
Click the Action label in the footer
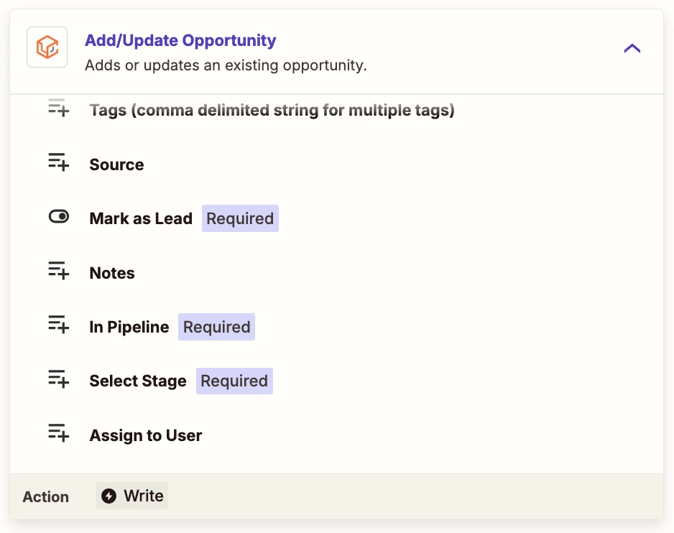click(x=45, y=496)
